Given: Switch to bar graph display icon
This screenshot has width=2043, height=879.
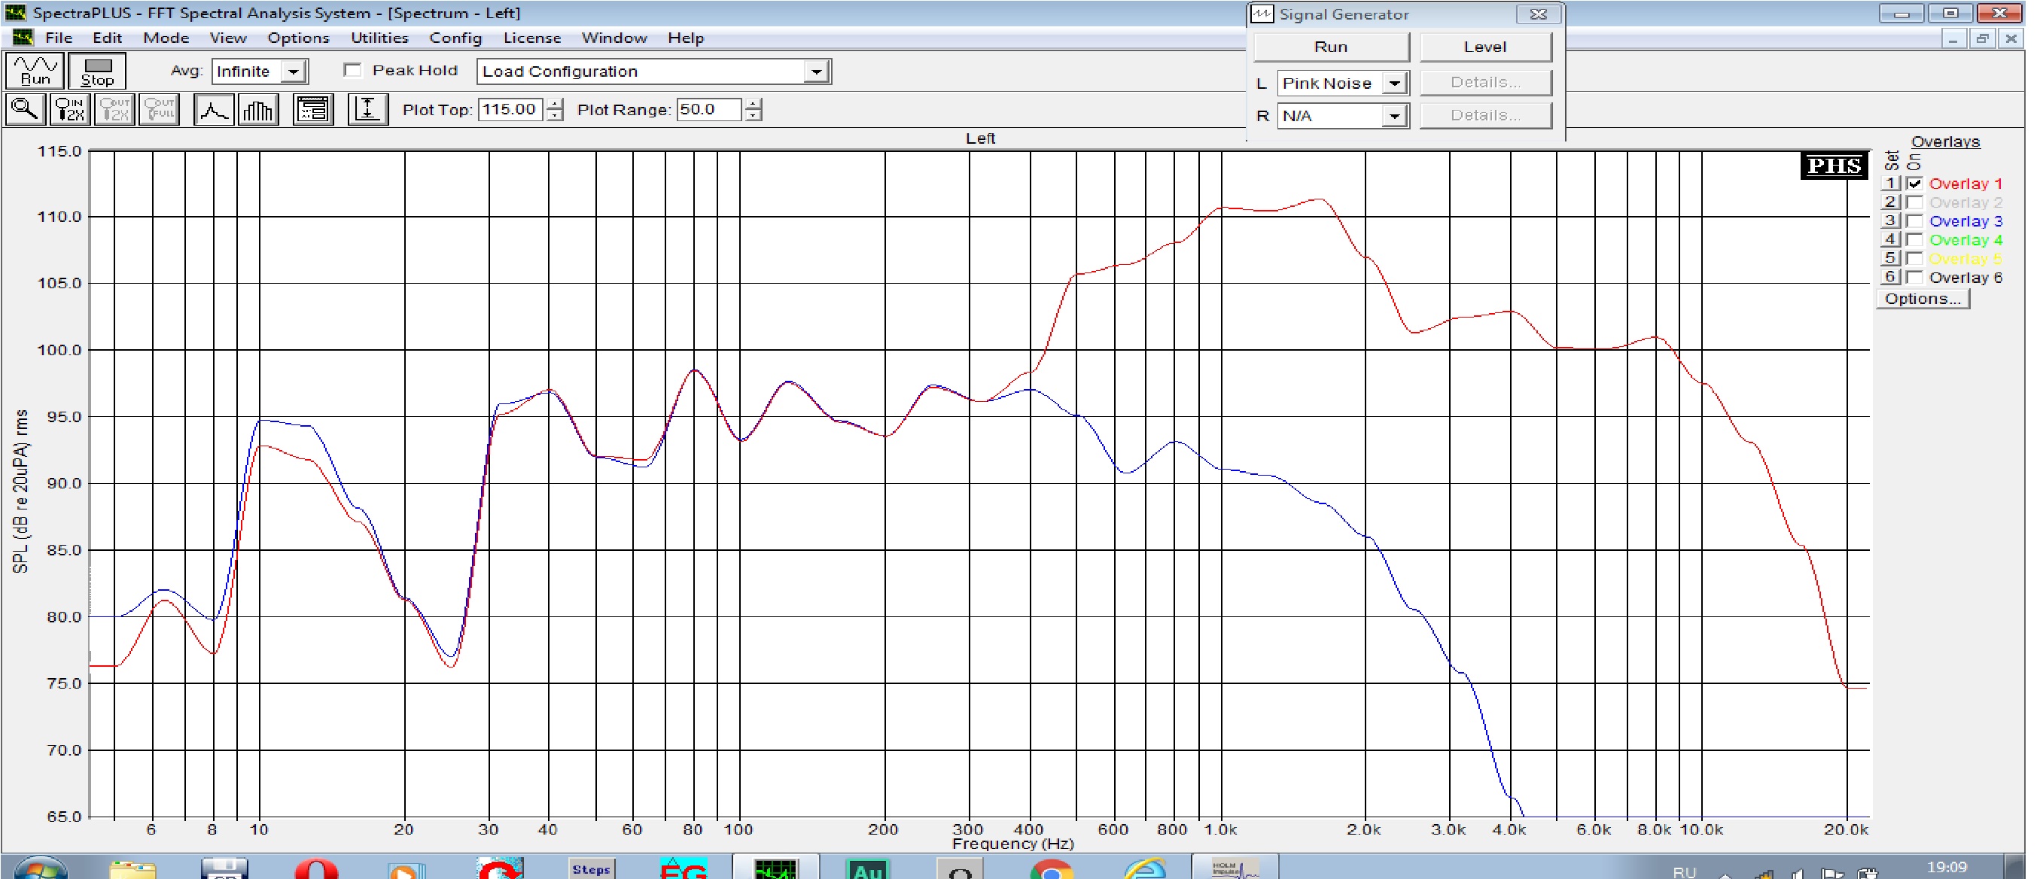Looking at the screenshot, I should [257, 109].
